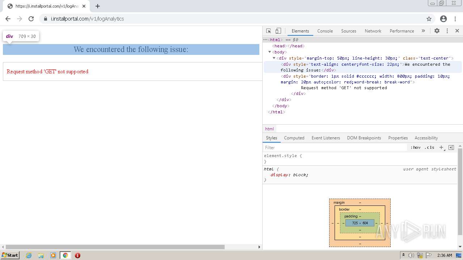Toggle device toolbar icon in DevTools

click(x=278, y=31)
